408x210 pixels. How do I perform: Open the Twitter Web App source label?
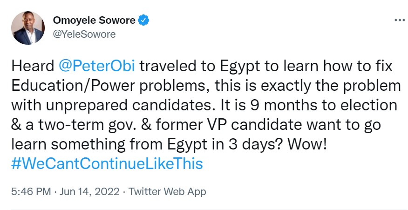point(167,191)
